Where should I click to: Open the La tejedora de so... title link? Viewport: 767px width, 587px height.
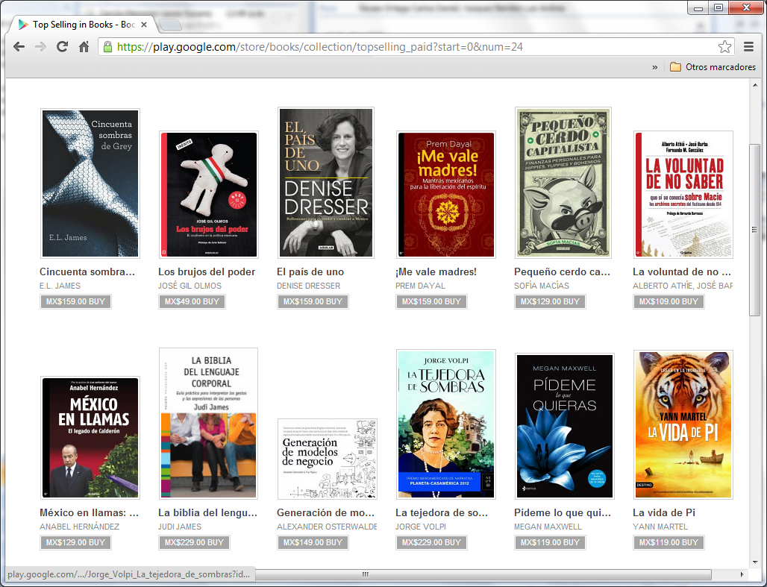coord(442,512)
